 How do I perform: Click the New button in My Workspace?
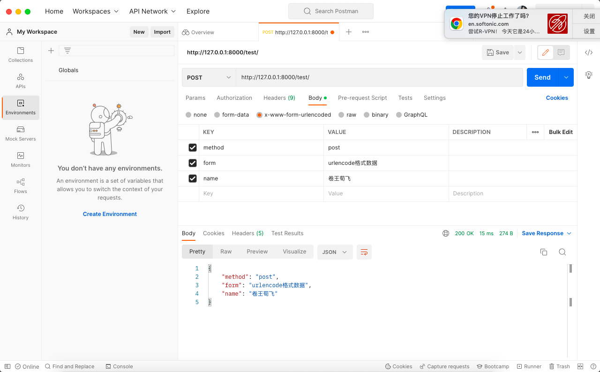pos(139,32)
